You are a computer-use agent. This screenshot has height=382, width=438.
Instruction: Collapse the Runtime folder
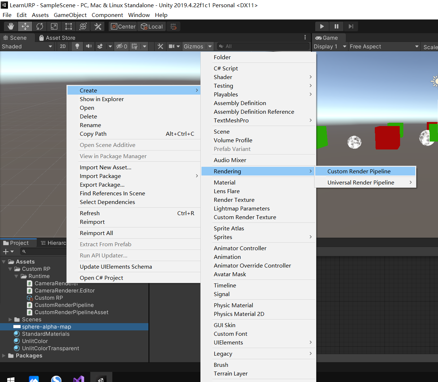pyautogui.click(x=16, y=276)
